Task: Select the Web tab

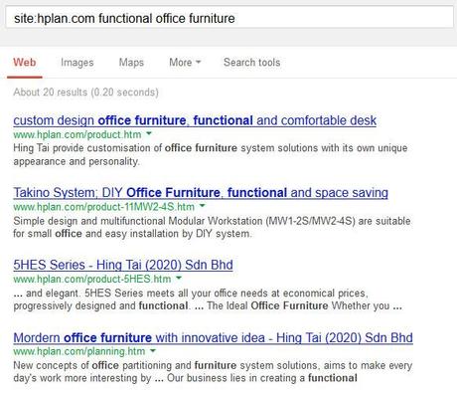Action: 25,63
